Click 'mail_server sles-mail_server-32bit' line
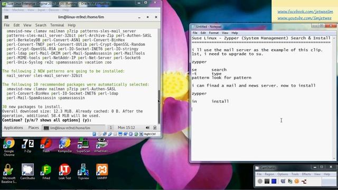Viewport: 338px width, 190px height. pyautogui.click(x=44, y=75)
